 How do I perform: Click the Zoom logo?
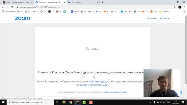(22, 18)
